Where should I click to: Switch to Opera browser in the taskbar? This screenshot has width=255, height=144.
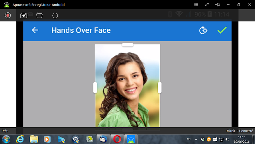point(117,139)
